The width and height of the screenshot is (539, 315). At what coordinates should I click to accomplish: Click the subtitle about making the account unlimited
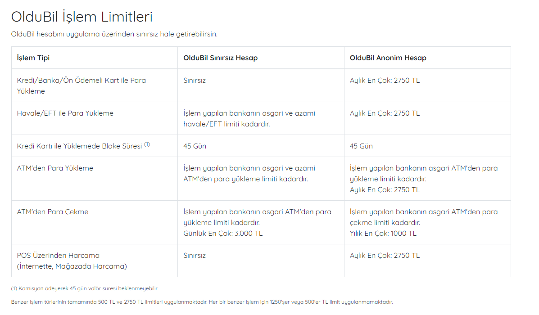pos(114,34)
